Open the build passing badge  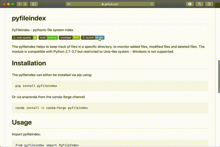(48, 38)
